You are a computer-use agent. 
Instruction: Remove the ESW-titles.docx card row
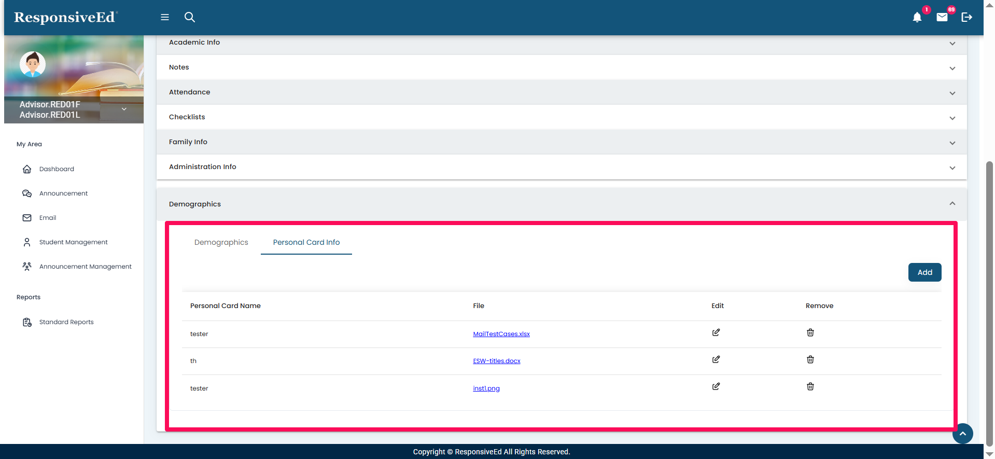click(810, 359)
